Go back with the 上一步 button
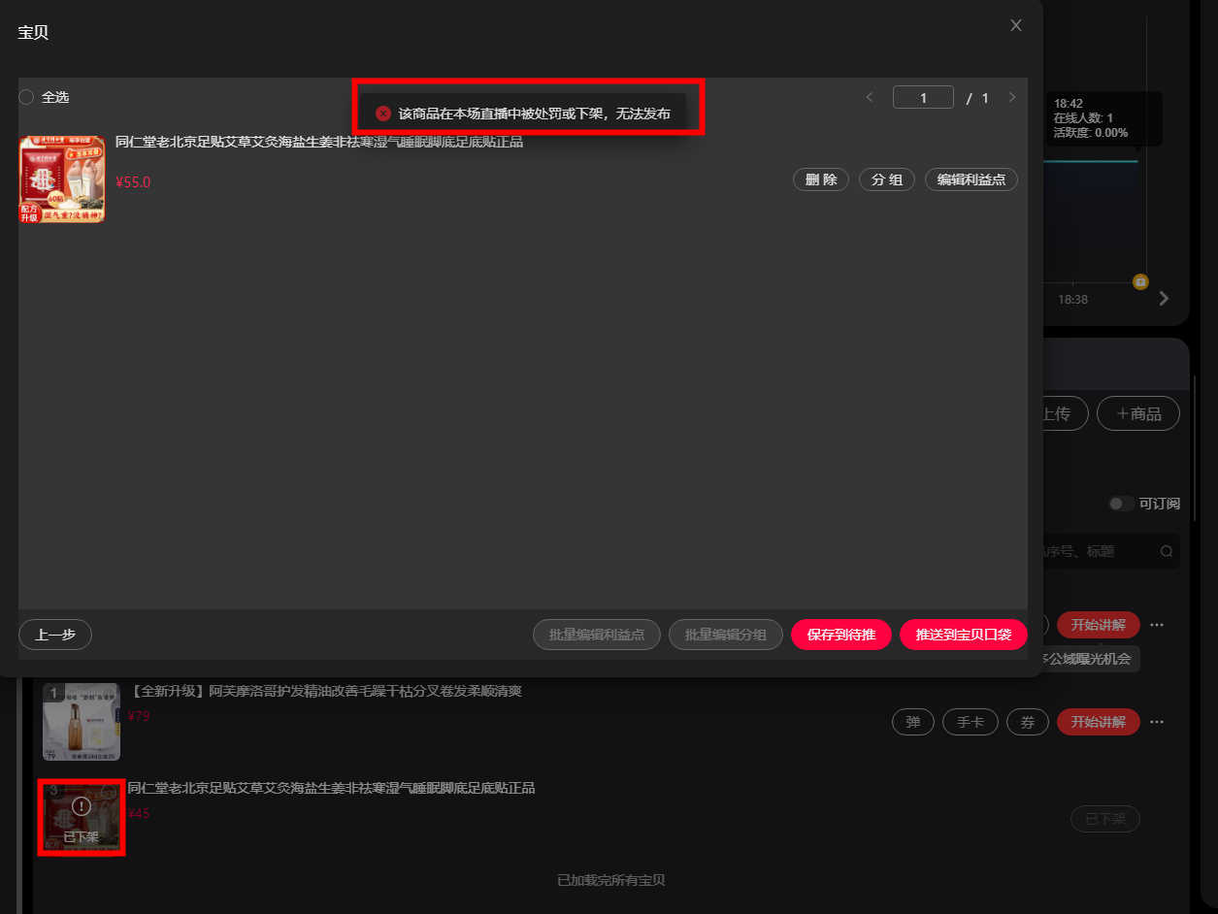This screenshot has width=1218, height=914. click(x=55, y=635)
